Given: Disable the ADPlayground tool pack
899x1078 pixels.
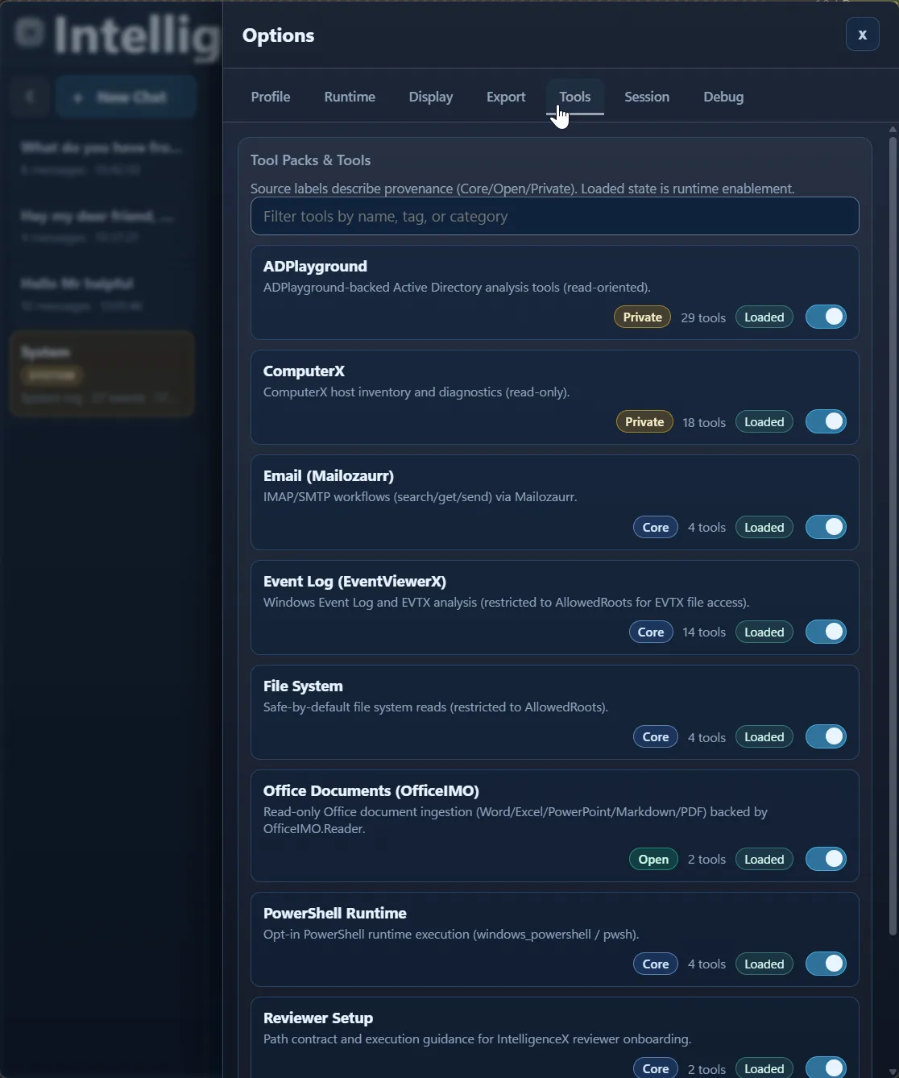Looking at the screenshot, I should (x=826, y=317).
